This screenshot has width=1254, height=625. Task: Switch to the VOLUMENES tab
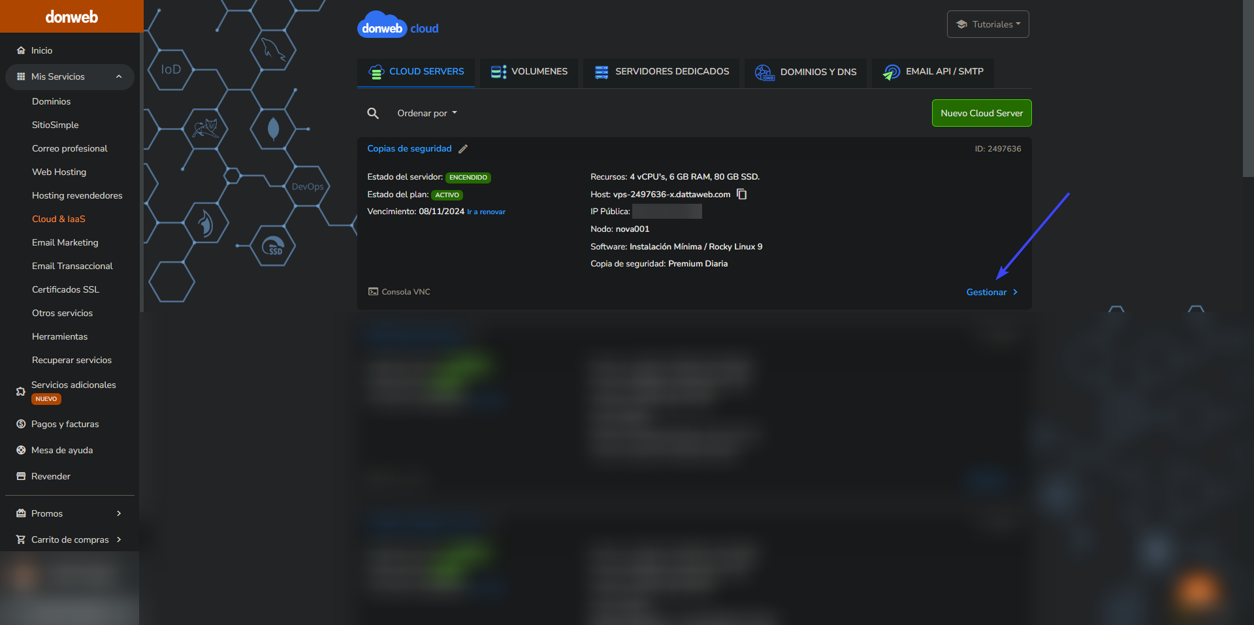click(x=529, y=72)
